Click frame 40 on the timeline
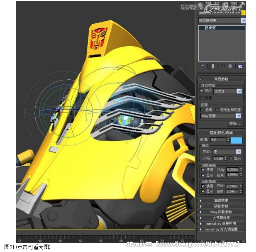This screenshot has width=256, height=252. tap(40, 240)
